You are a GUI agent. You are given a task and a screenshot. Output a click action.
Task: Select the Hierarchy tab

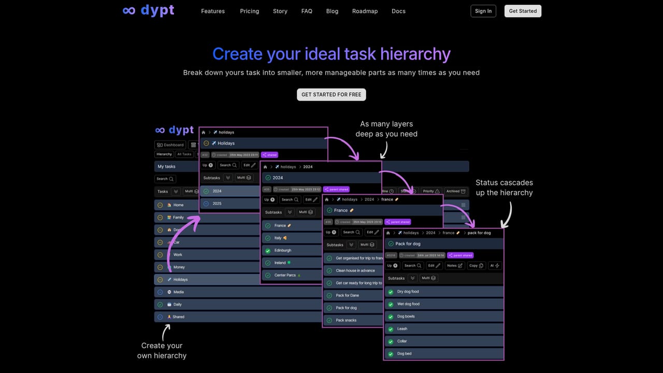pyautogui.click(x=164, y=154)
